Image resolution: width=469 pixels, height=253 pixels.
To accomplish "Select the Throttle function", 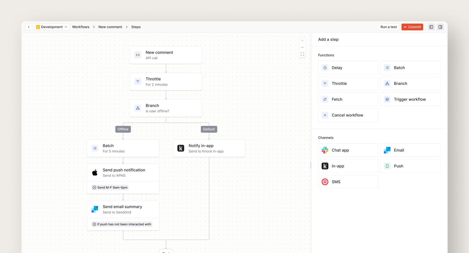I will (x=348, y=83).
